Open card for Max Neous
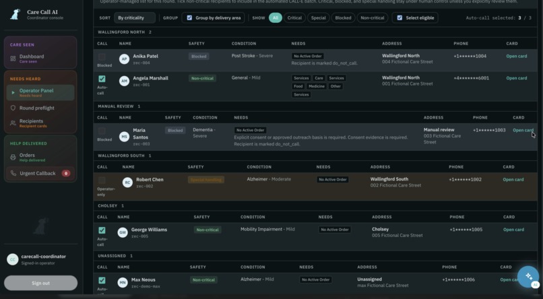This screenshot has height=299, width=543. (x=509, y=279)
